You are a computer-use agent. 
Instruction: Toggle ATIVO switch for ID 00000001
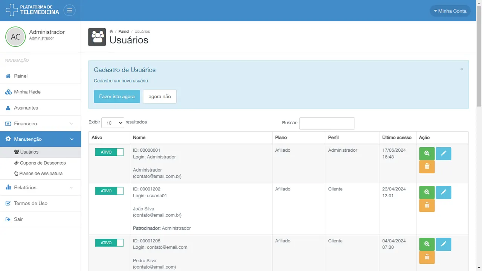click(x=109, y=152)
